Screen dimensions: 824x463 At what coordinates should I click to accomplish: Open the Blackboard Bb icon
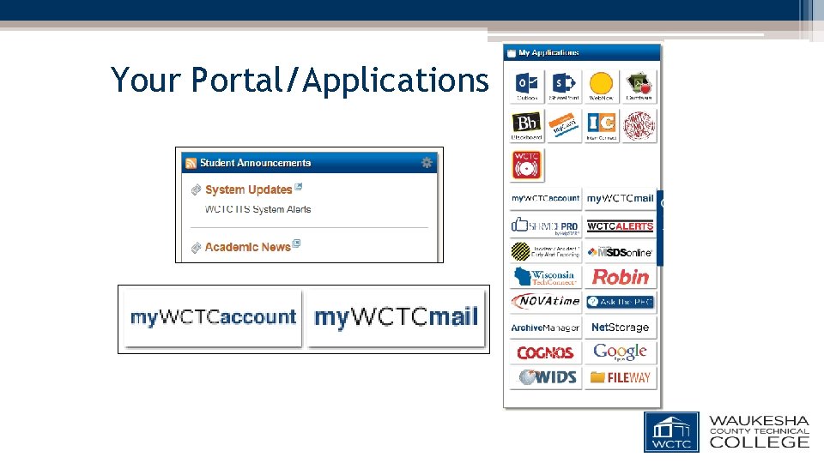tap(526, 125)
